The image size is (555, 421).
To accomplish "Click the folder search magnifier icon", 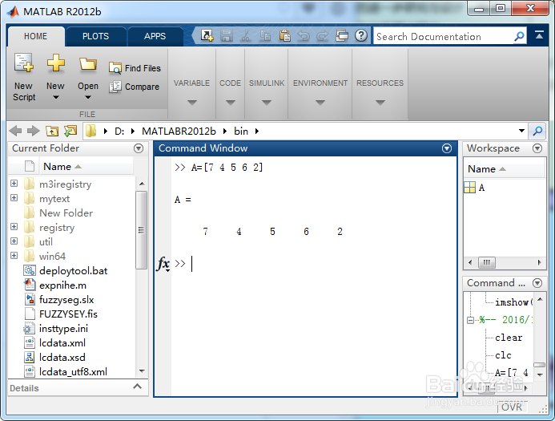I will tap(537, 132).
